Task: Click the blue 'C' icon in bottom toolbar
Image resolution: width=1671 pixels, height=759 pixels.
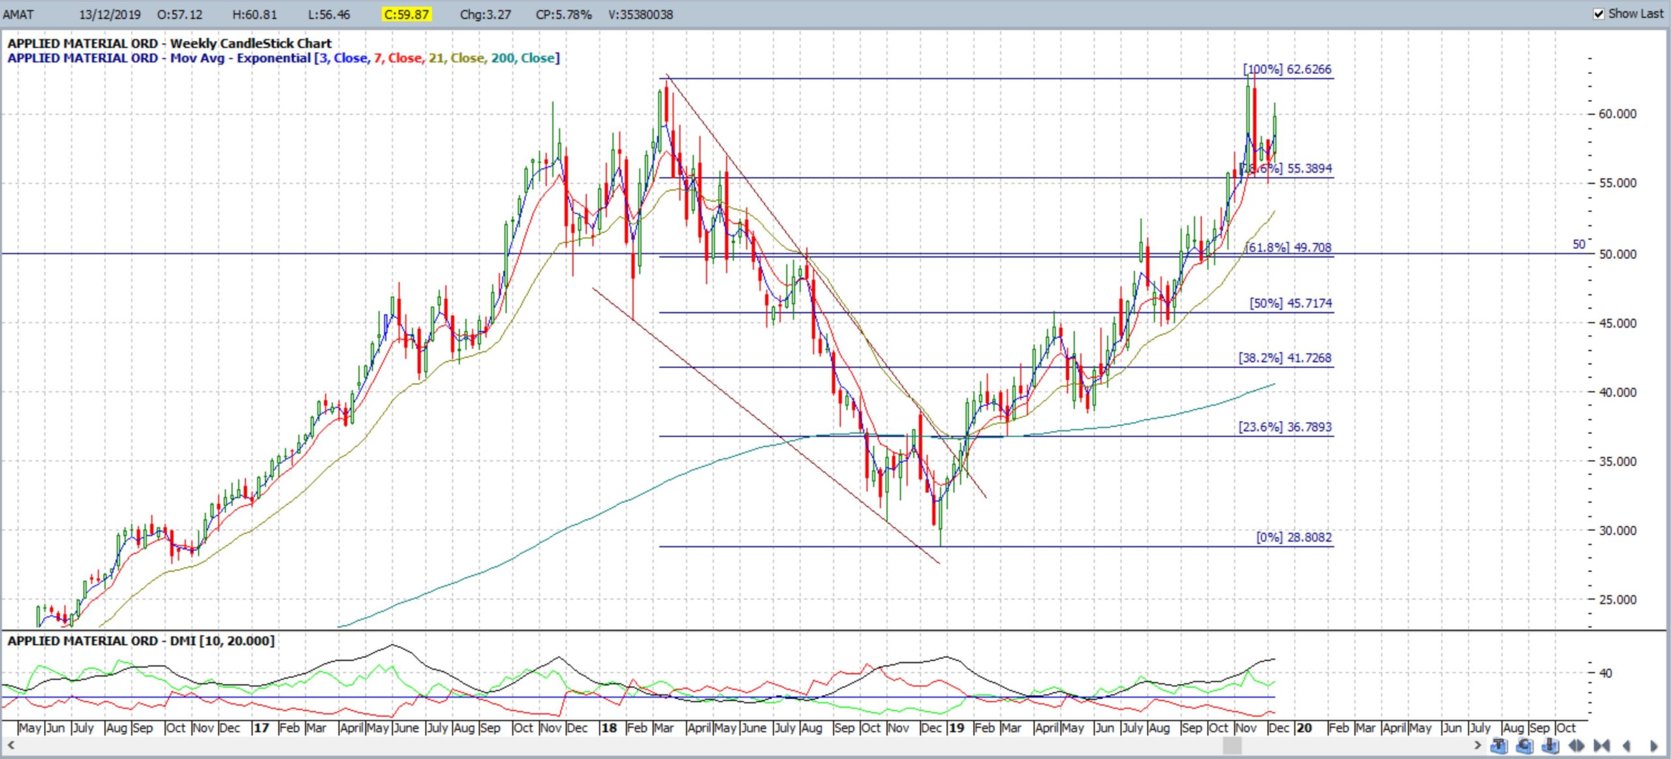Action: click(1525, 745)
